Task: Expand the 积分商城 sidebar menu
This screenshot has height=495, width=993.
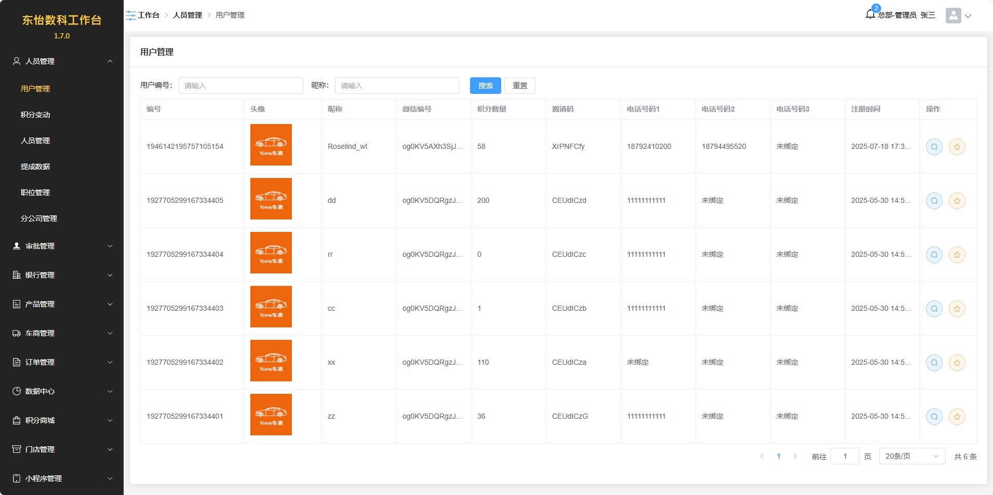Action: pos(62,420)
